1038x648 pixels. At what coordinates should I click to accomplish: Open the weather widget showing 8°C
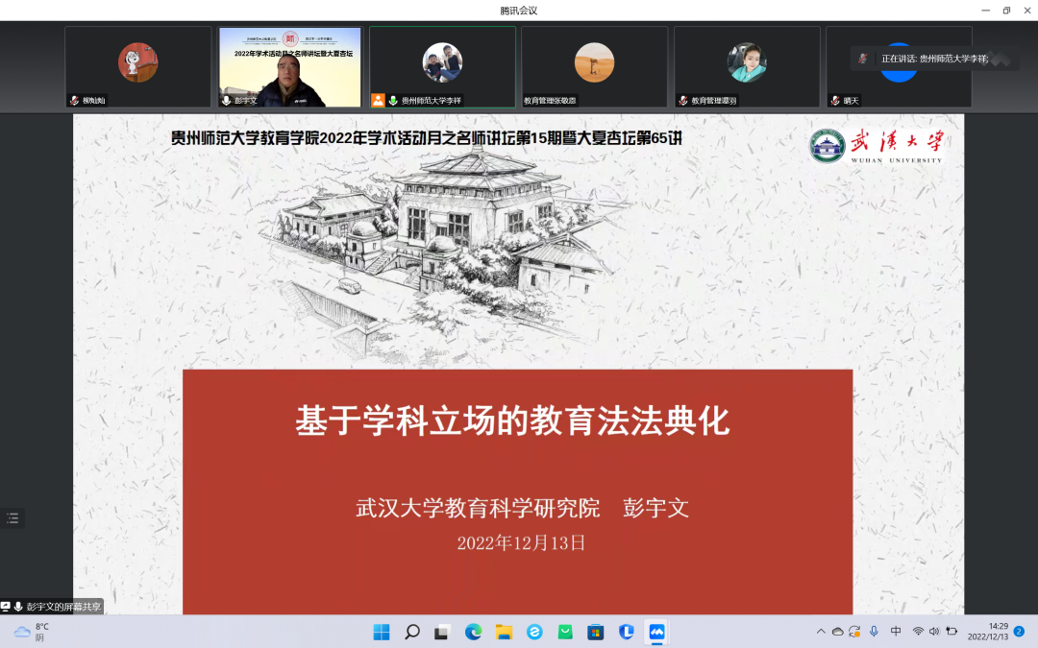(31, 632)
